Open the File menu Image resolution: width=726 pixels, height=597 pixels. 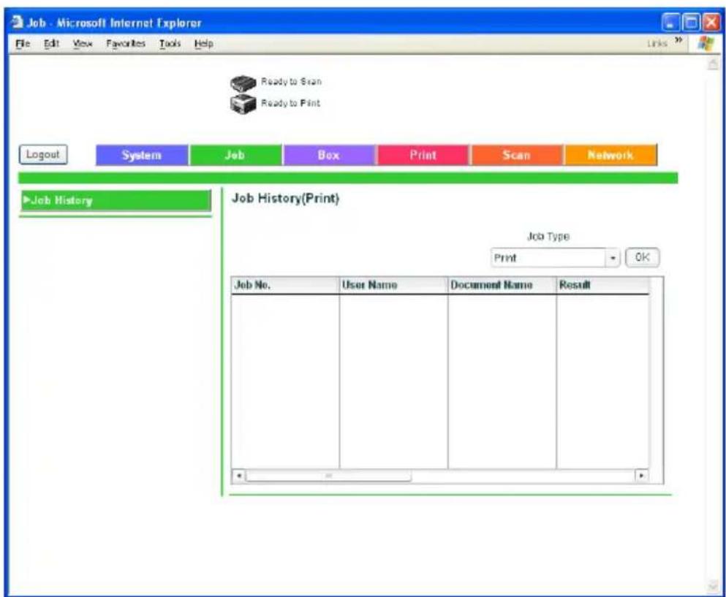click(x=23, y=44)
